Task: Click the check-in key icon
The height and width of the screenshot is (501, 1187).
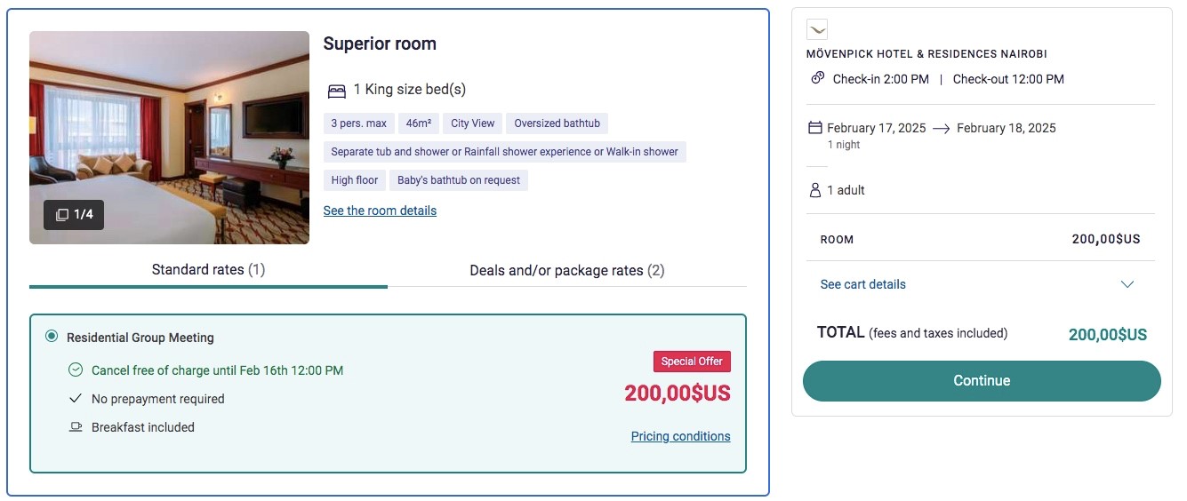Action: [x=818, y=78]
